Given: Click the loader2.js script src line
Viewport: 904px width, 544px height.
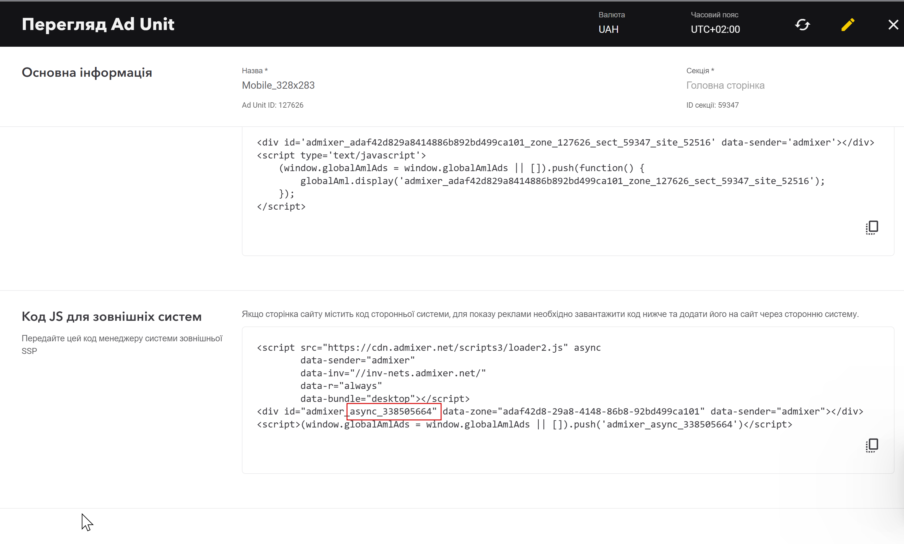Looking at the screenshot, I should [x=429, y=347].
